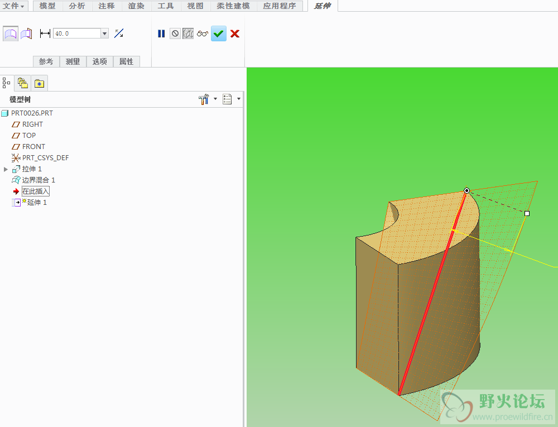Open the tree show-list dropdown arrow
Screen dimensions: 558x427
pos(239,99)
